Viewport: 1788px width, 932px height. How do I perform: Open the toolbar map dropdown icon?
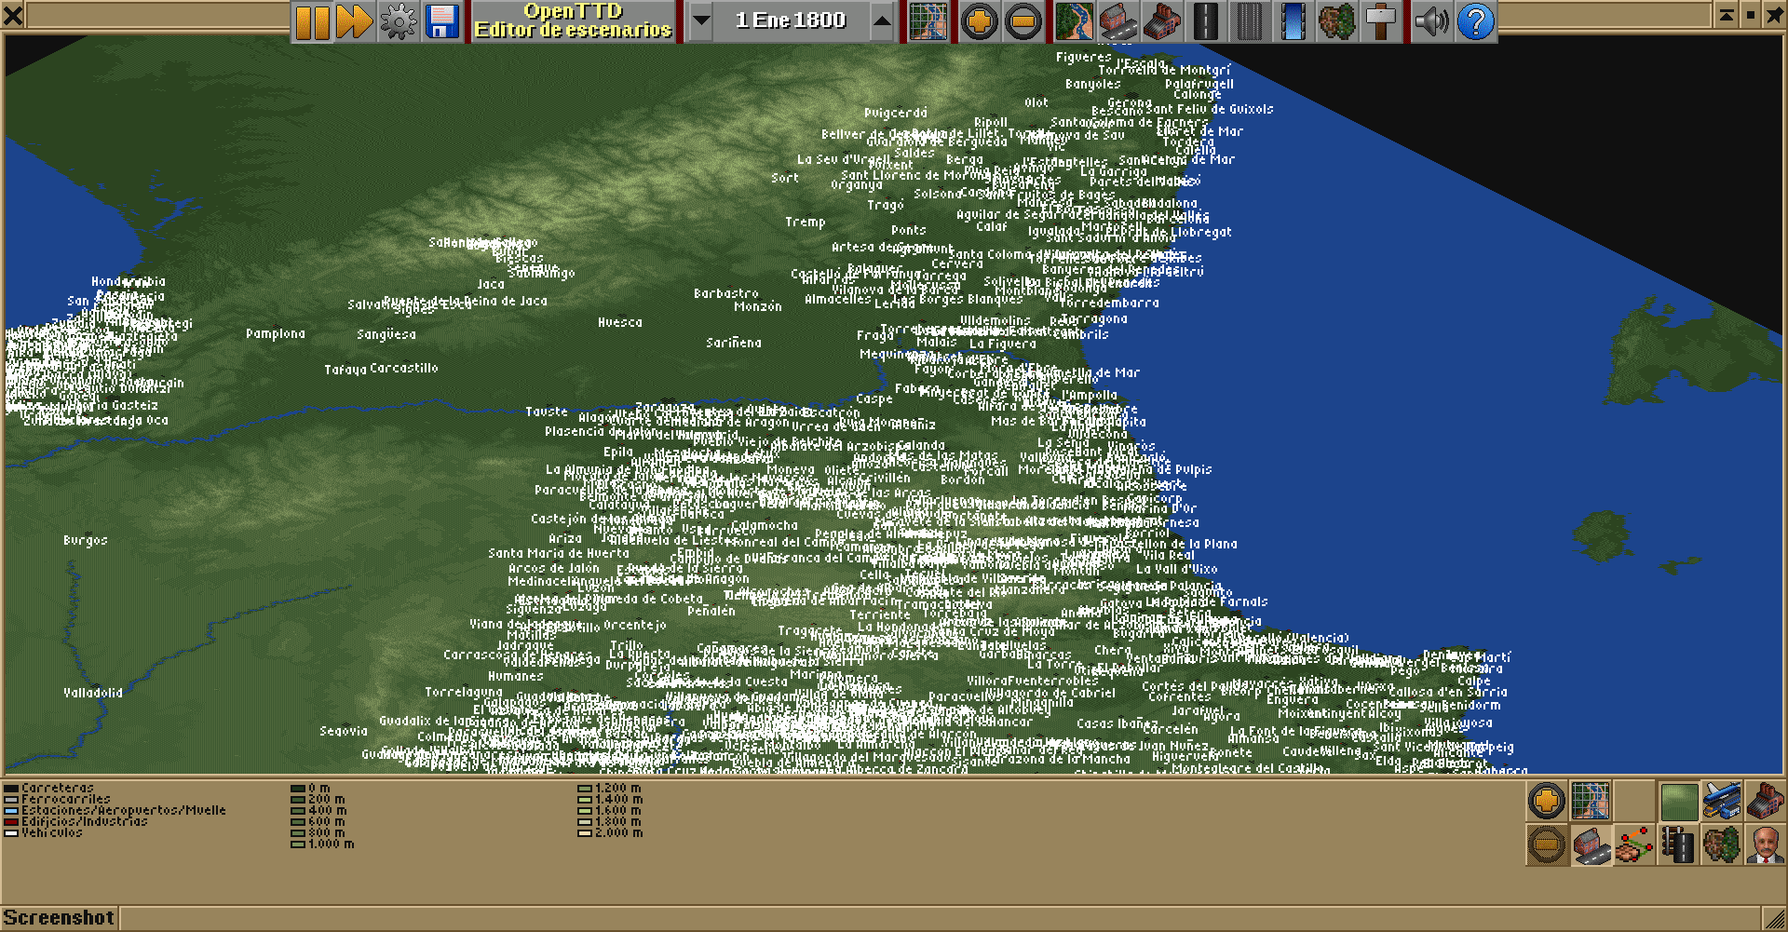928,21
